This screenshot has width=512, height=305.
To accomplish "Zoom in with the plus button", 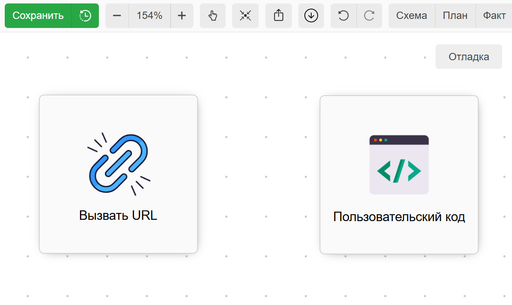I will (182, 16).
